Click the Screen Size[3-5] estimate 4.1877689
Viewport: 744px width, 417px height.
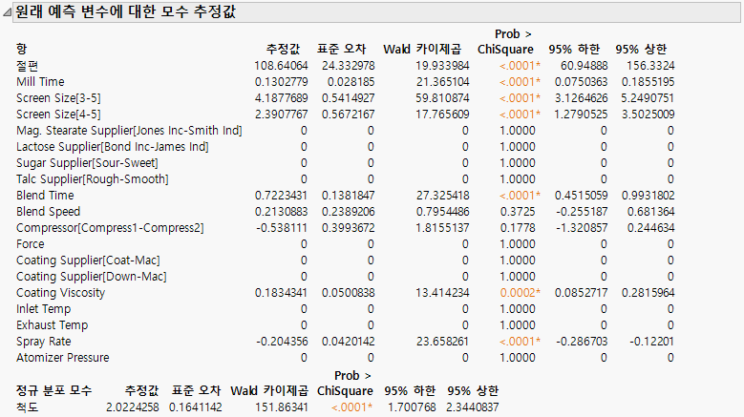pyautogui.click(x=282, y=98)
